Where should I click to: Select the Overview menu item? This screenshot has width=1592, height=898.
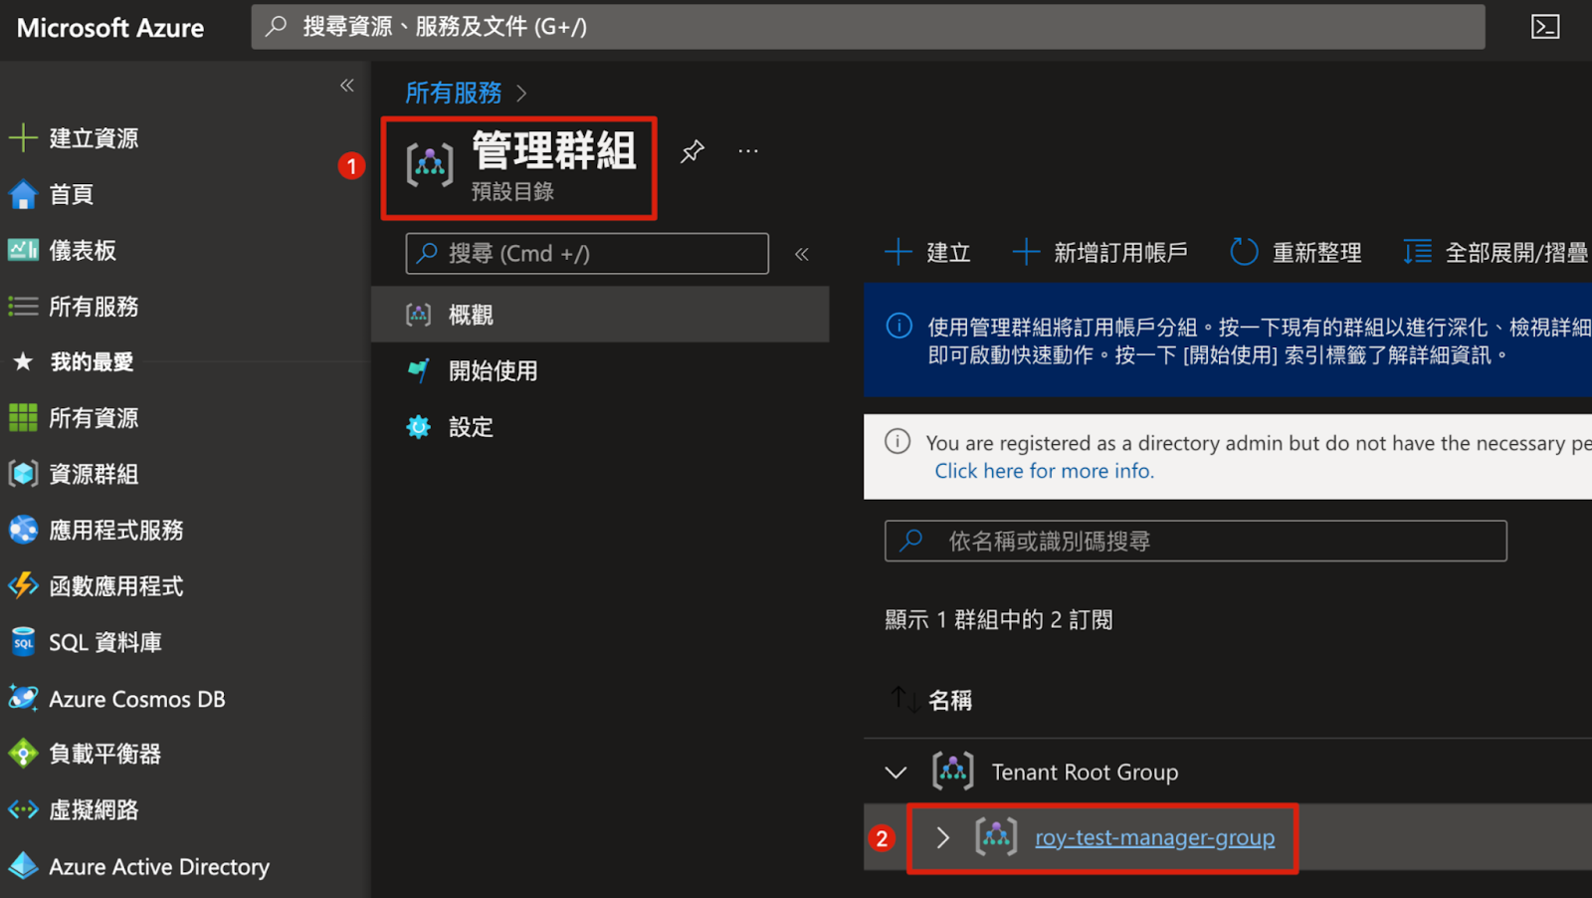471,316
